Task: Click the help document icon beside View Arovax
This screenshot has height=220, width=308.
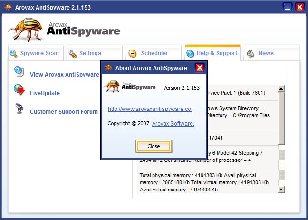Action: (x=19, y=71)
